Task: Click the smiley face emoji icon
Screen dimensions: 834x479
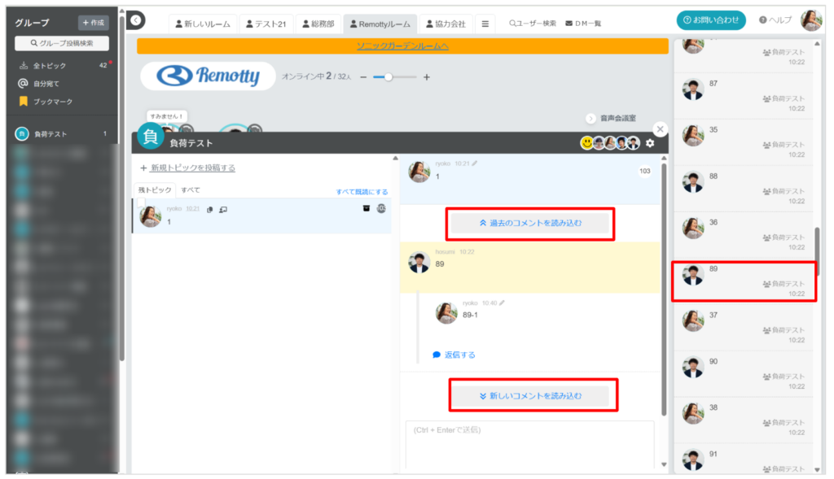Action: 586,143
